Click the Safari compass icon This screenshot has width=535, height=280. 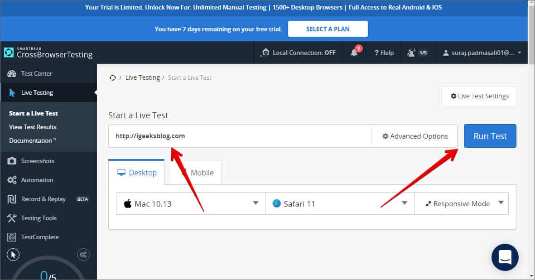point(276,203)
